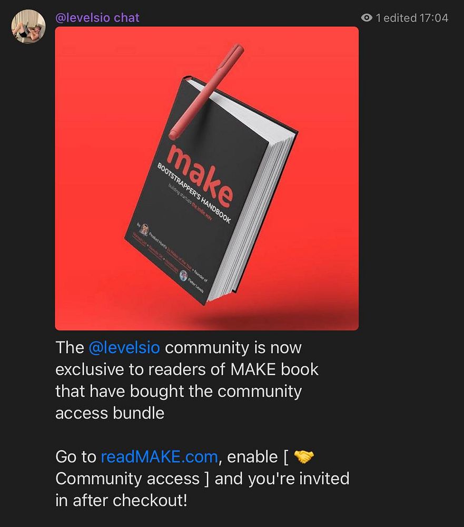Click the view count number beside eye
464x527 pixels.
(x=378, y=18)
